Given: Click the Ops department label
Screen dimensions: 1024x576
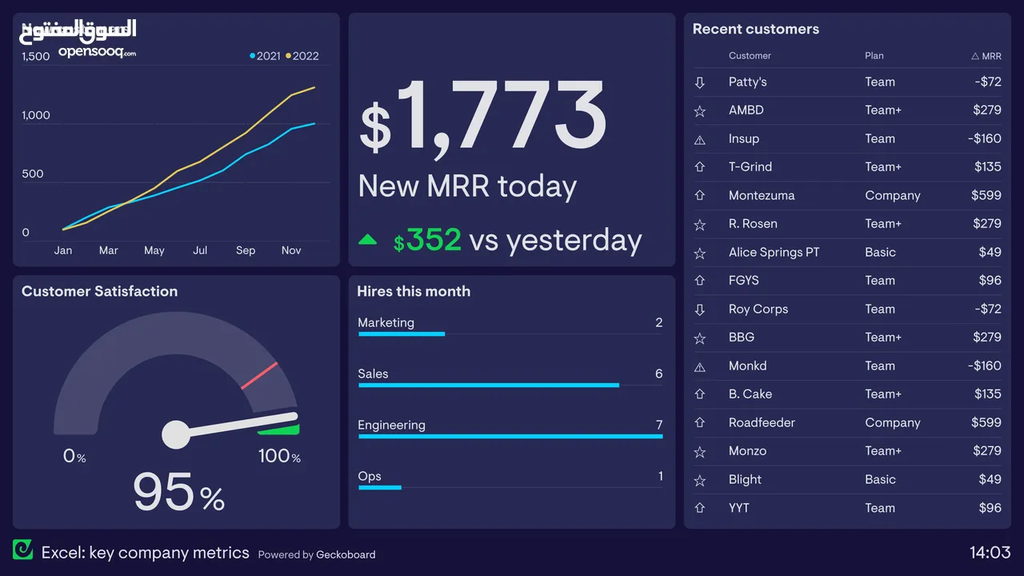Looking at the screenshot, I should pos(370,476).
